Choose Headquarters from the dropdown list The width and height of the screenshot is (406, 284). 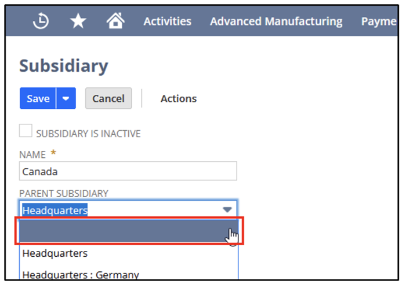[x=55, y=253]
